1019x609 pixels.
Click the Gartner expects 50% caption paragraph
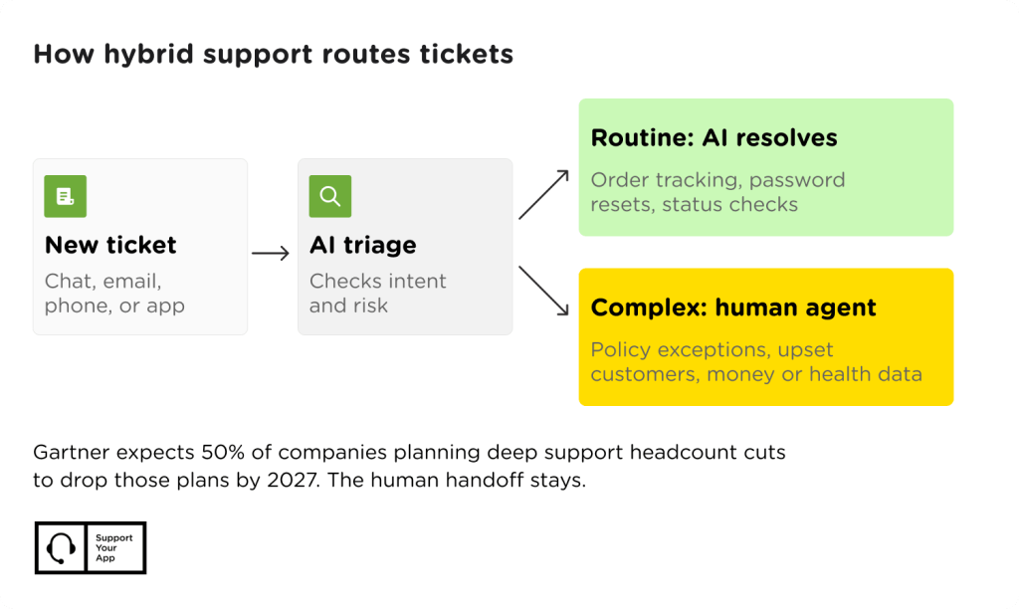(409, 466)
